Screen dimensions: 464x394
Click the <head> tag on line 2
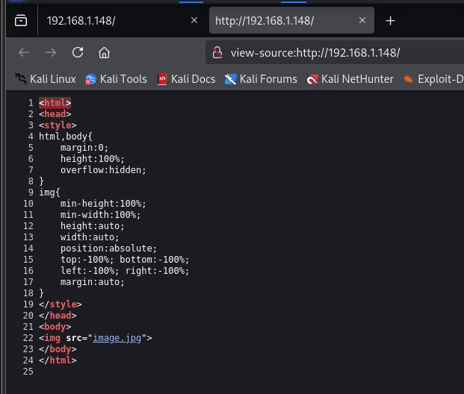[x=55, y=114]
